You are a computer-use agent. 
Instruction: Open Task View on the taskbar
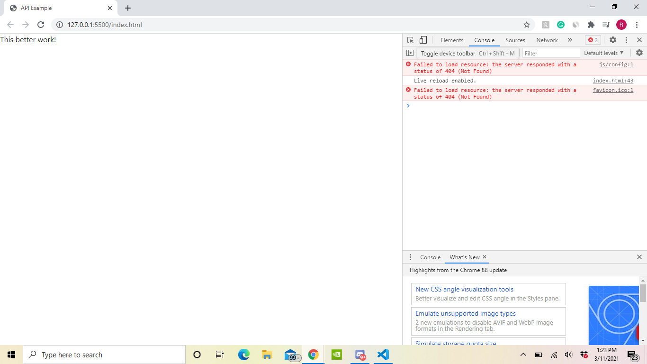click(220, 355)
